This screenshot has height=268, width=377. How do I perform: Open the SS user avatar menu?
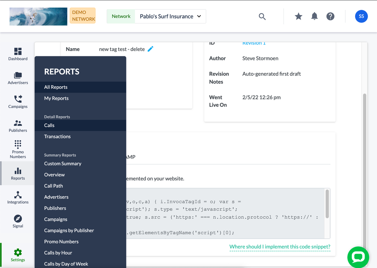[x=362, y=16]
